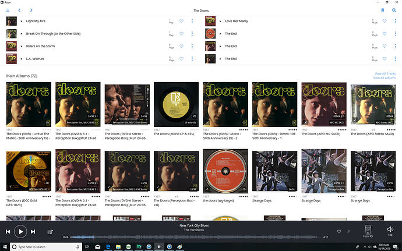Skip to the next track
This screenshot has width=402, height=251.
click(x=33, y=232)
